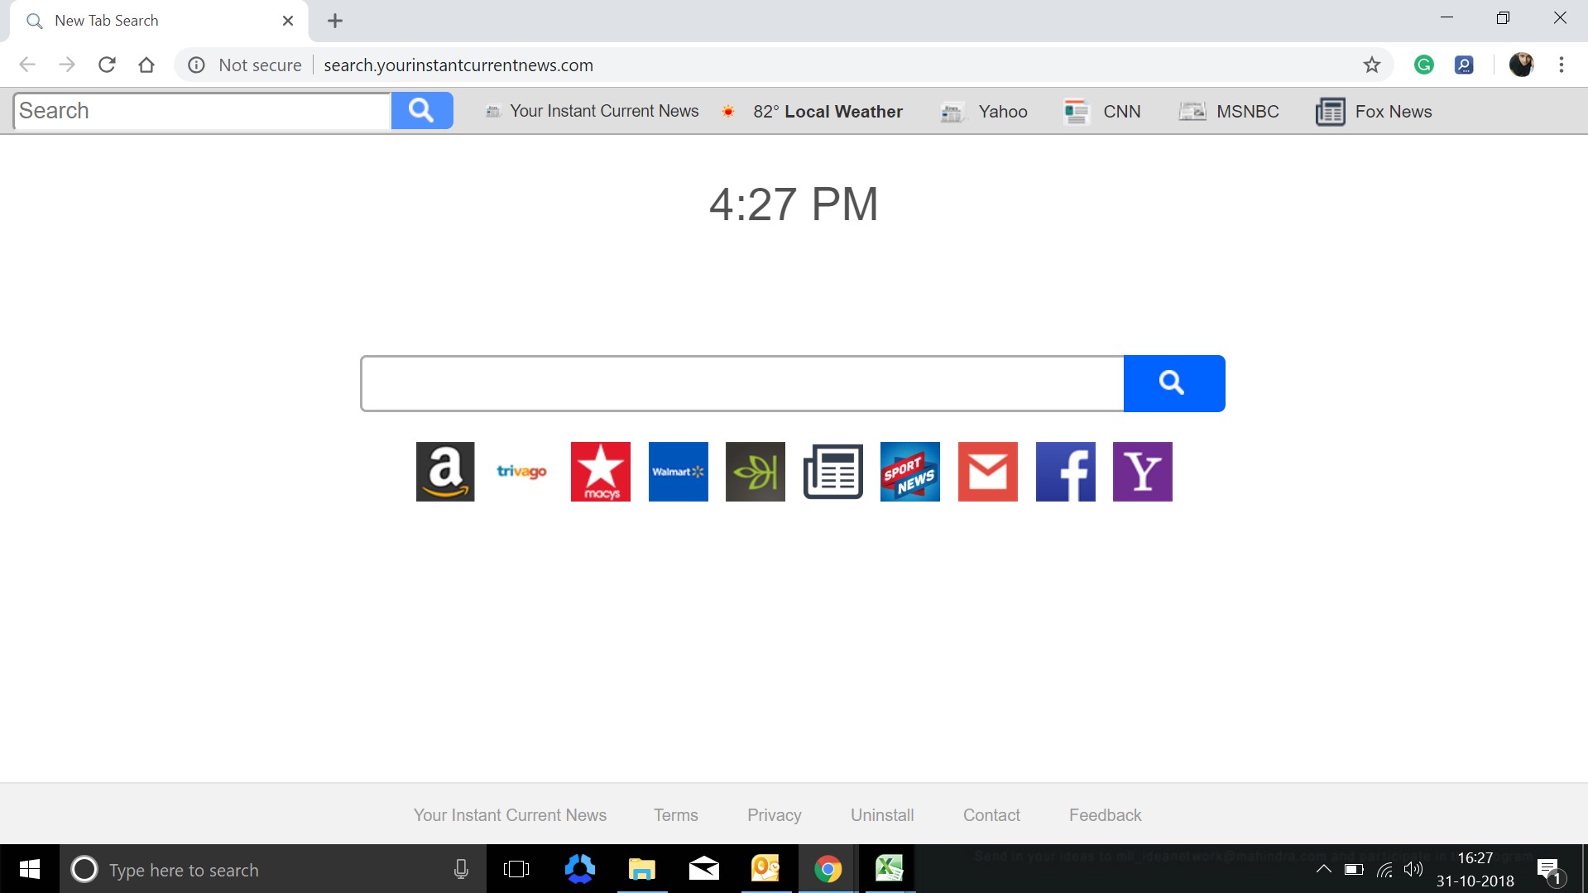Open the Facebook shortcut icon

pyautogui.click(x=1065, y=472)
